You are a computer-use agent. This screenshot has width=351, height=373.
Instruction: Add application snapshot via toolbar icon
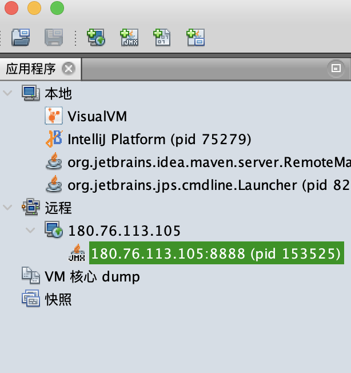[x=196, y=37]
